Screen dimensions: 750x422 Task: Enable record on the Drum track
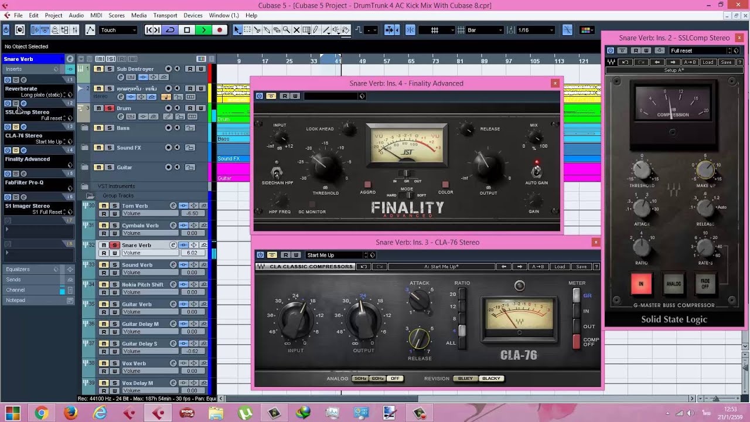tap(169, 108)
